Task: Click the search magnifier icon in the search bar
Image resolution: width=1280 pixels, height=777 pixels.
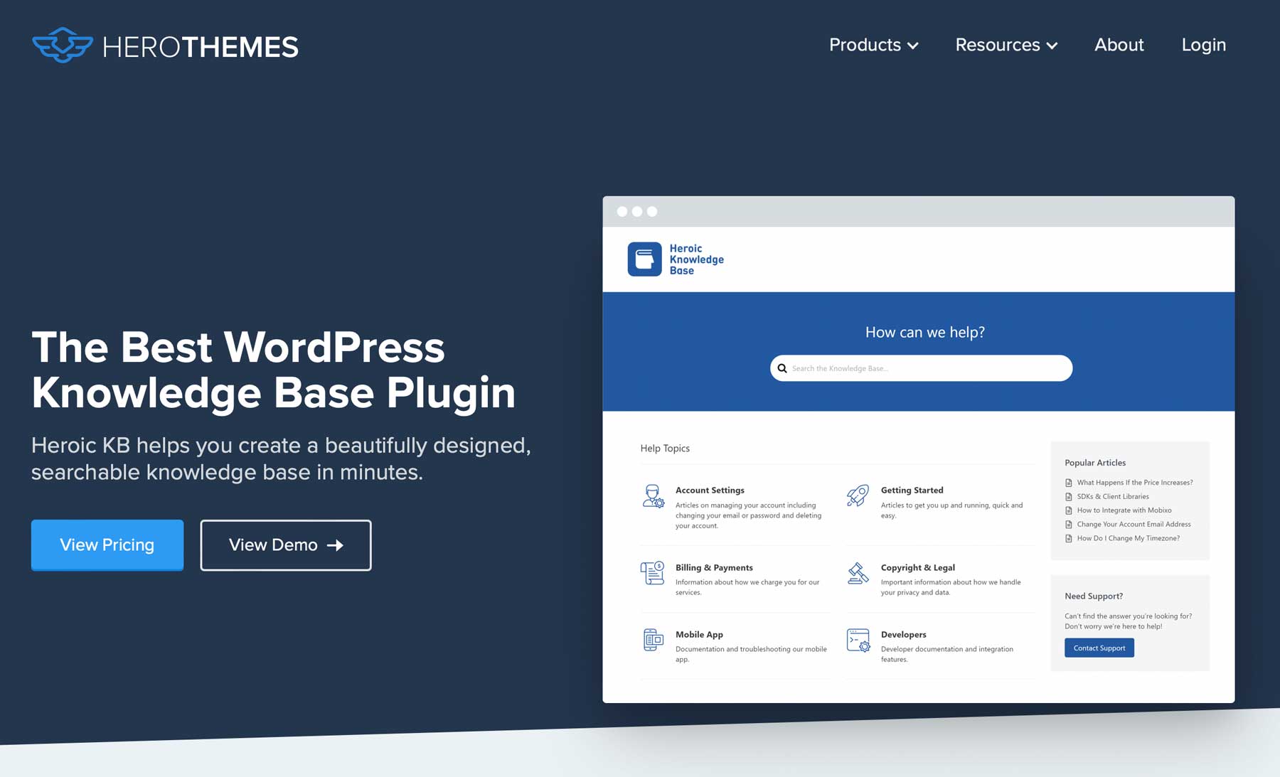Action: coord(782,368)
